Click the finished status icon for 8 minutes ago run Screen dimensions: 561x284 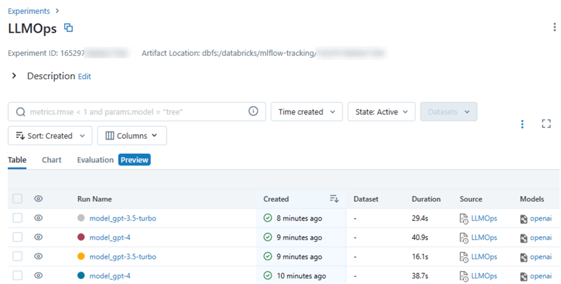coord(268,218)
